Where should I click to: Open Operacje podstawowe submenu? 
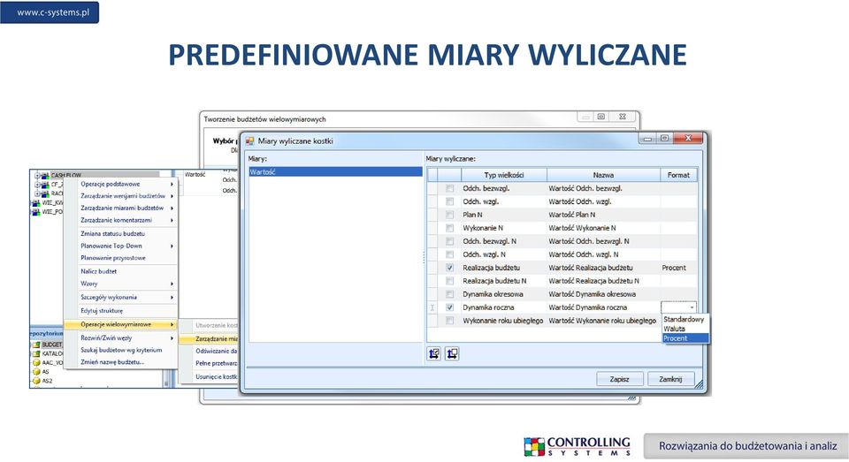click(121, 184)
